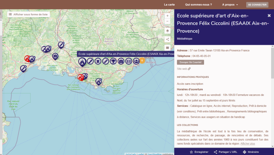Click the pencil category icon in the marker row
Viewport: 274px width, 155px height.
106,61
